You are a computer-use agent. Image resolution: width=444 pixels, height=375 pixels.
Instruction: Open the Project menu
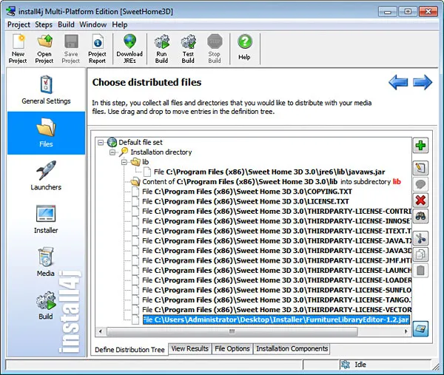coord(18,24)
